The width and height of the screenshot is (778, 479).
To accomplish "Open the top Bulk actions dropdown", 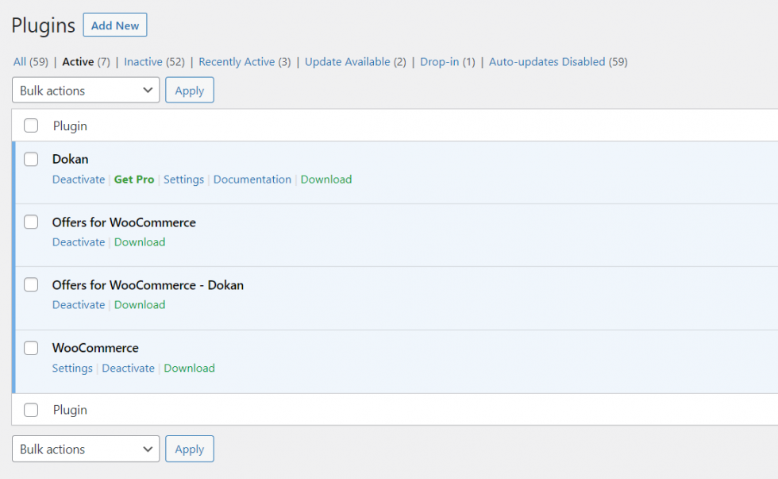I will click(86, 91).
